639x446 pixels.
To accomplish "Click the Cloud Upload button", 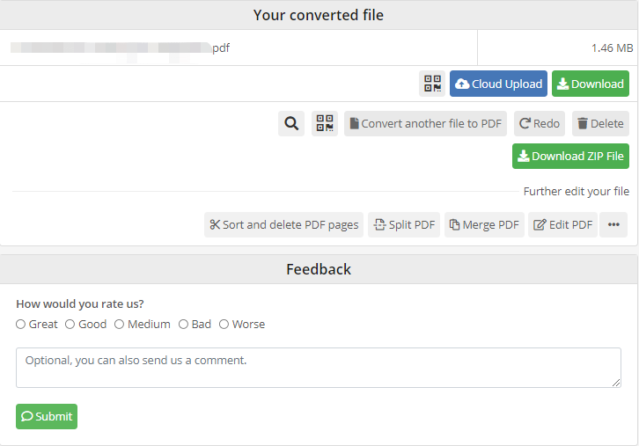I will [498, 84].
